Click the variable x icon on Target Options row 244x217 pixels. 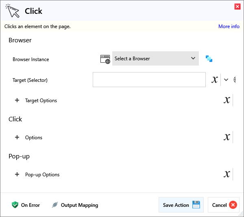coord(227,100)
